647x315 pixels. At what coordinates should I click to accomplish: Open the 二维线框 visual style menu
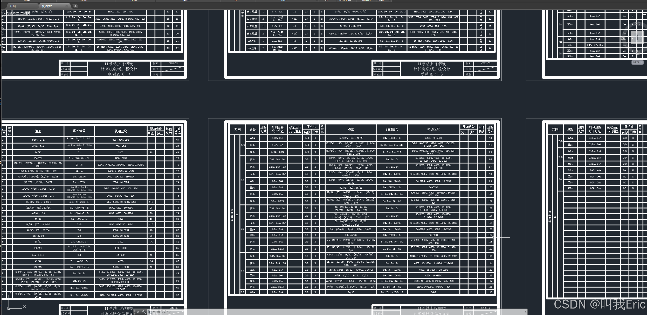pyautogui.click(x=22, y=13)
